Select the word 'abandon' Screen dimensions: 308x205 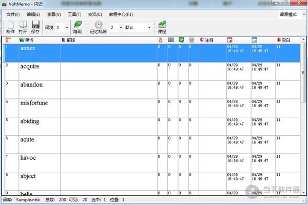point(31,85)
